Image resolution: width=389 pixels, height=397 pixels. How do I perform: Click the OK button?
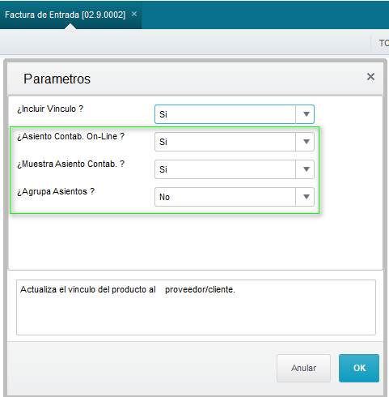point(359,368)
